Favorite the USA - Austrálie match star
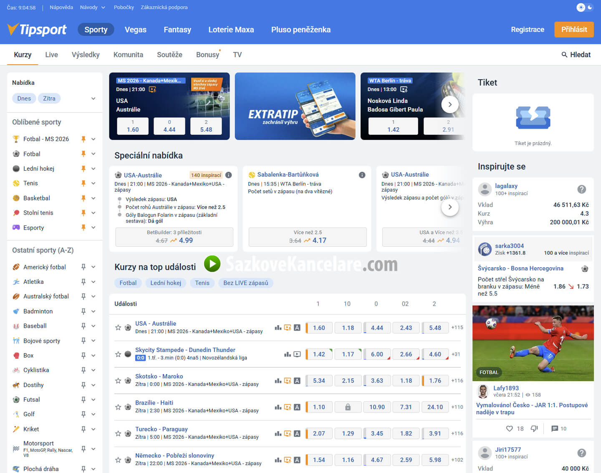 coord(118,328)
